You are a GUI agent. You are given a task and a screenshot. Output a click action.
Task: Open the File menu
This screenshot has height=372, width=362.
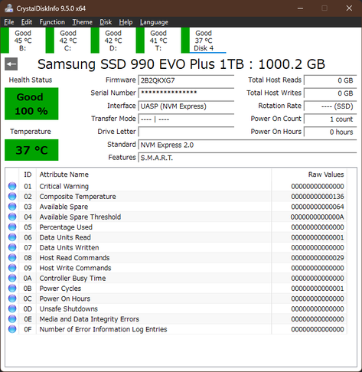click(x=9, y=22)
